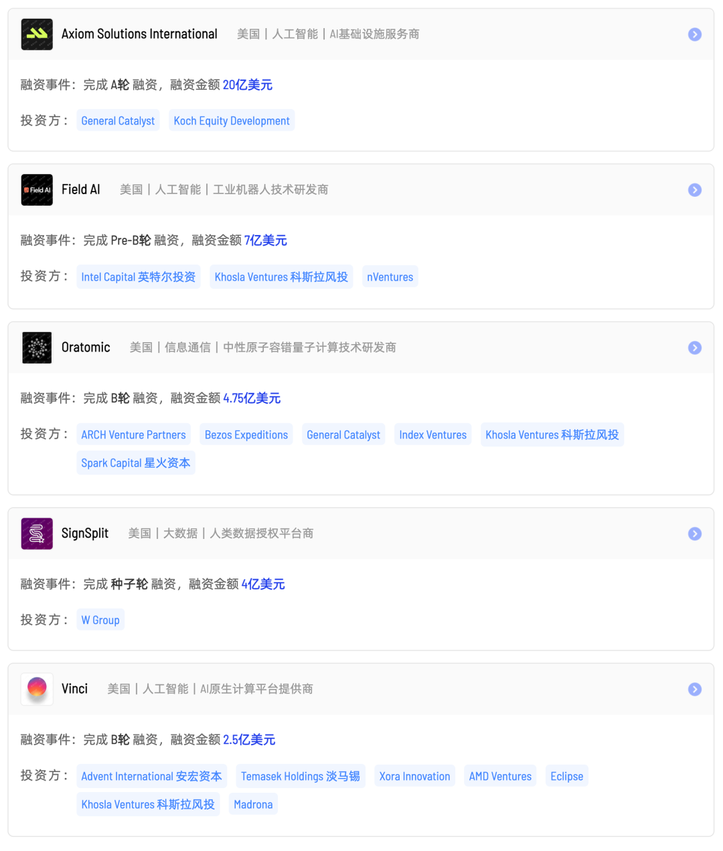Select General Catalyst investor tag under Axiom
This screenshot has height=851, width=723.
[x=118, y=121]
